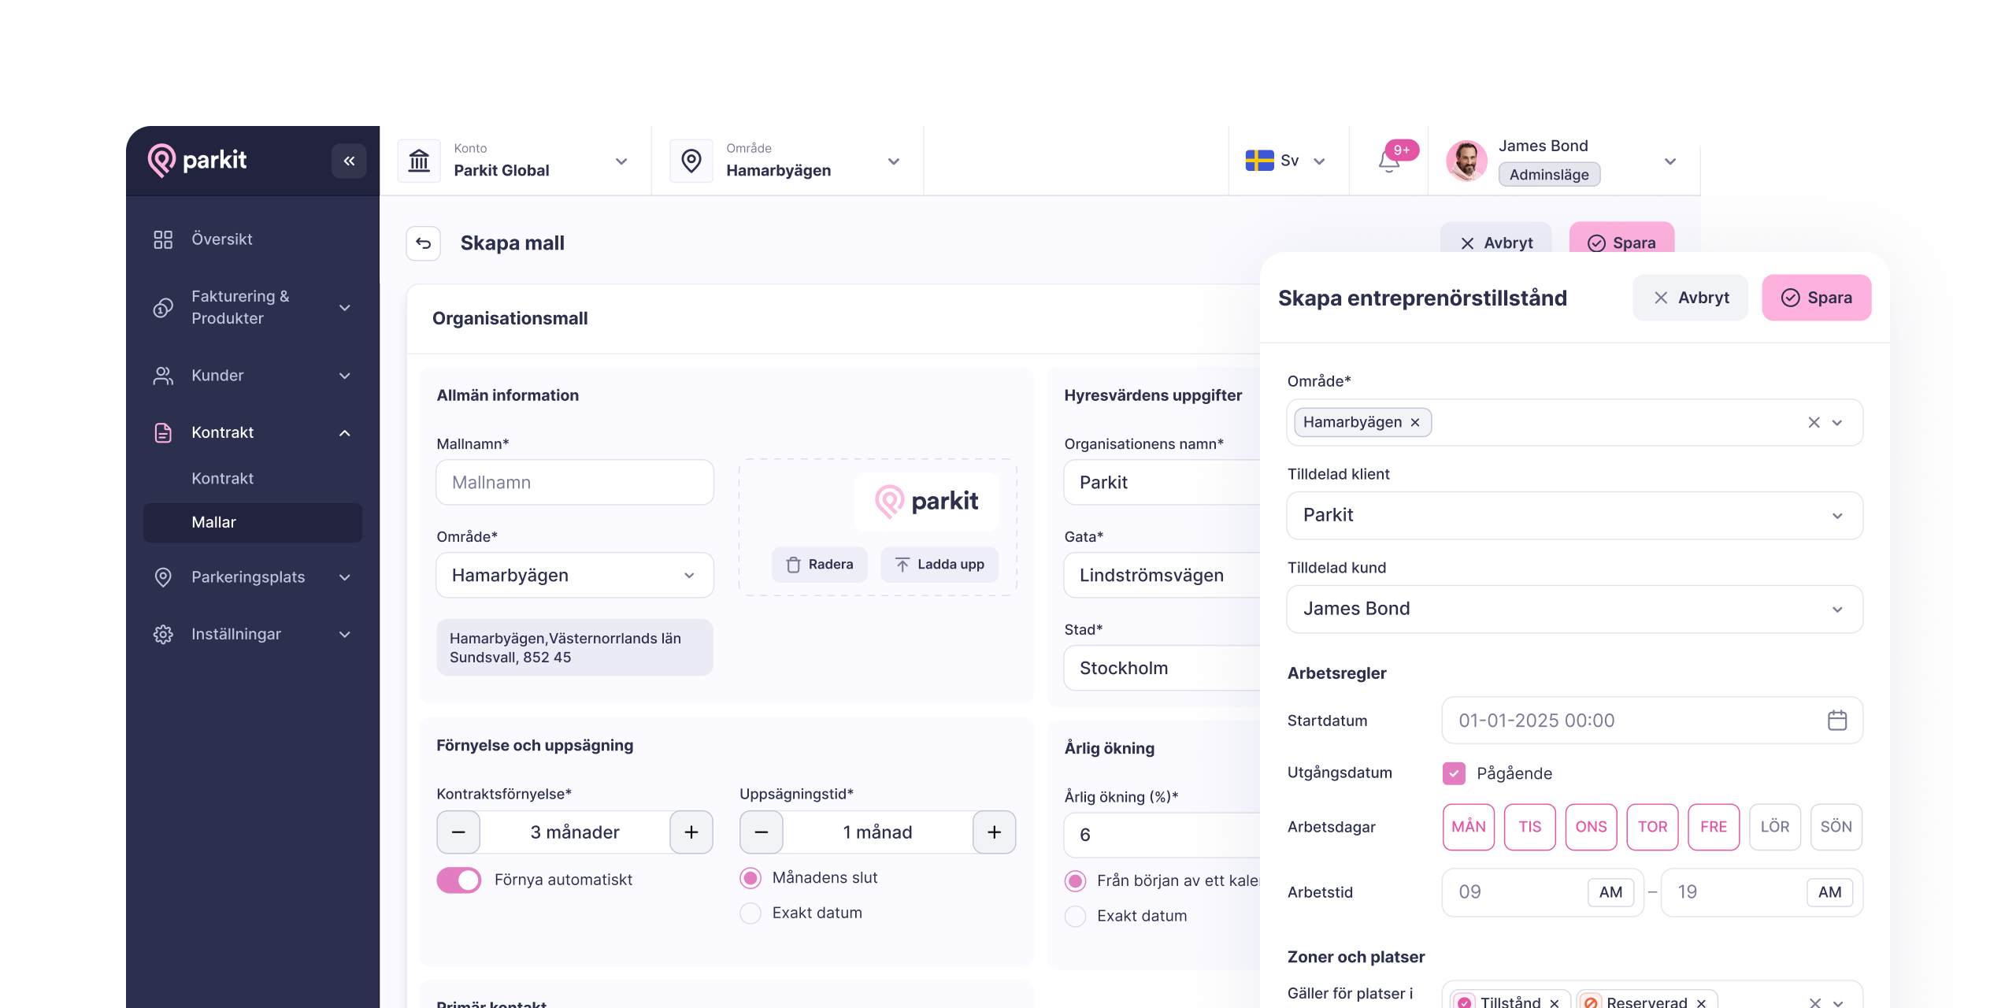Click the Ladda upp button

click(939, 564)
